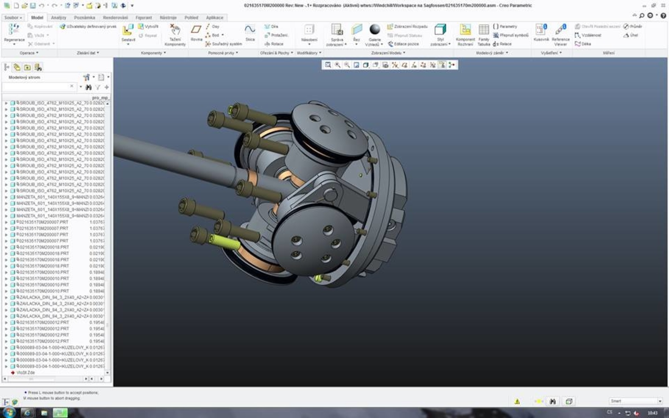Screen dimensions: 669x418
Task: Click Zoom Out in graphics toolbar
Action: [347, 65]
